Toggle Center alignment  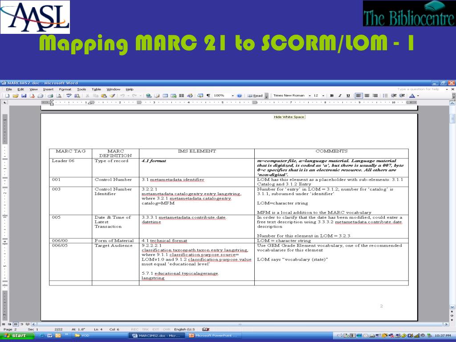pos(367,96)
